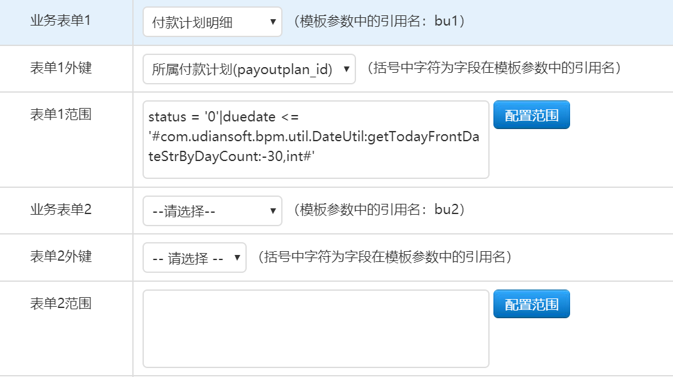Click the bu2 reference name hint text
673x377 pixels.
click(x=380, y=210)
